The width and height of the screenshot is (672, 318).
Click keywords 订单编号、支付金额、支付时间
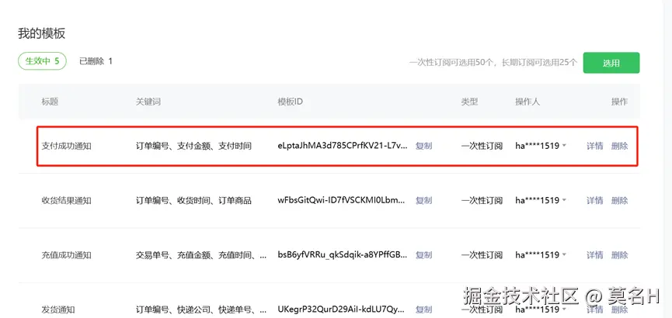[193, 146]
